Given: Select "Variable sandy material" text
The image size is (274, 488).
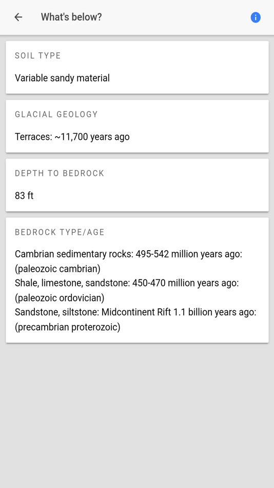Looking at the screenshot, I should coord(62,78).
